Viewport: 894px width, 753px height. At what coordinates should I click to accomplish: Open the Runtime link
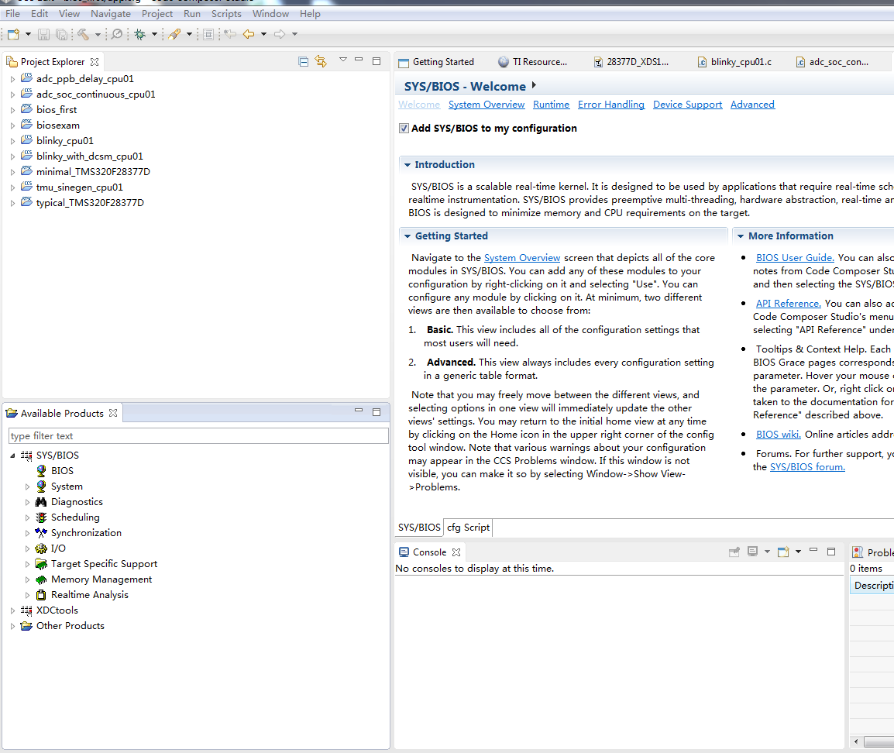click(552, 105)
